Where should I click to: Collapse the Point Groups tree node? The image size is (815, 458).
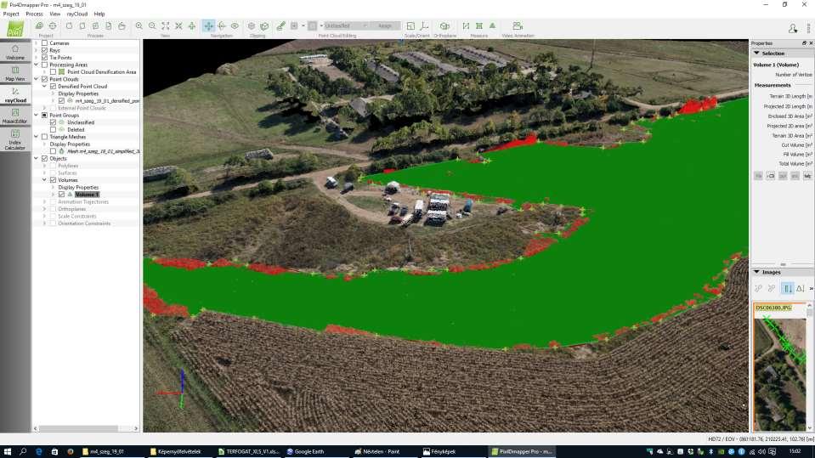click(37, 116)
